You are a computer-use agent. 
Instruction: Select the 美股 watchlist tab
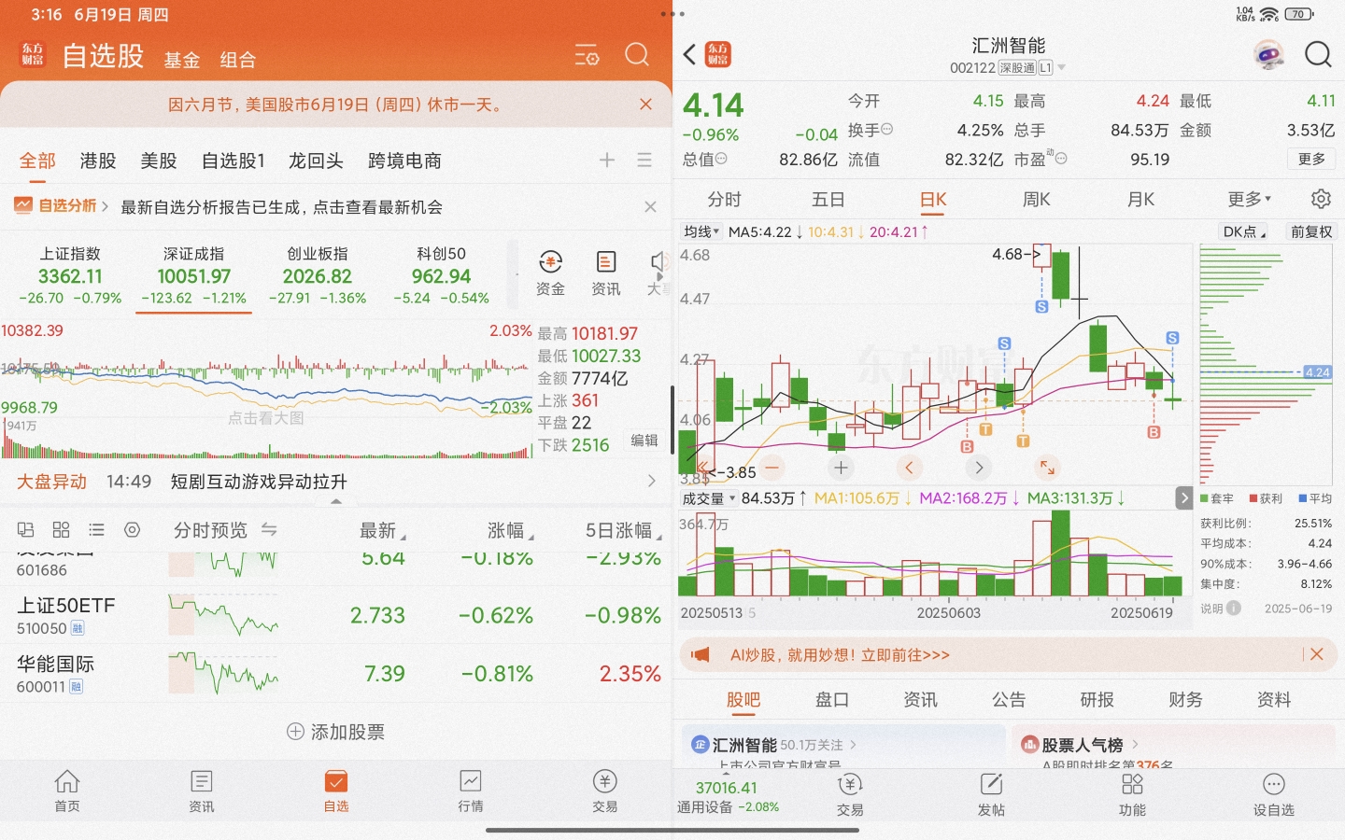click(159, 161)
